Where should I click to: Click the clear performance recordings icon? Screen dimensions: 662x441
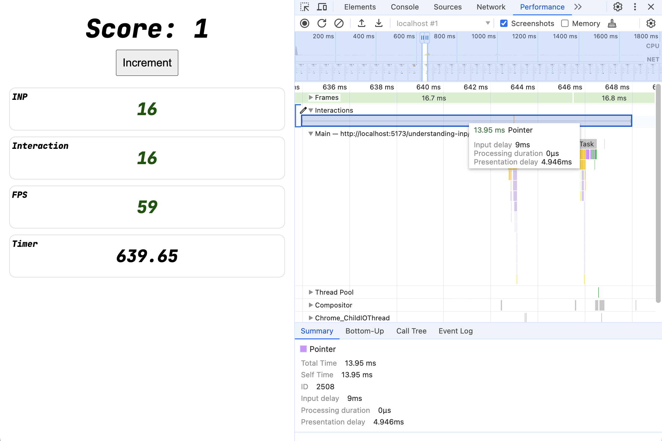[339, 23]
